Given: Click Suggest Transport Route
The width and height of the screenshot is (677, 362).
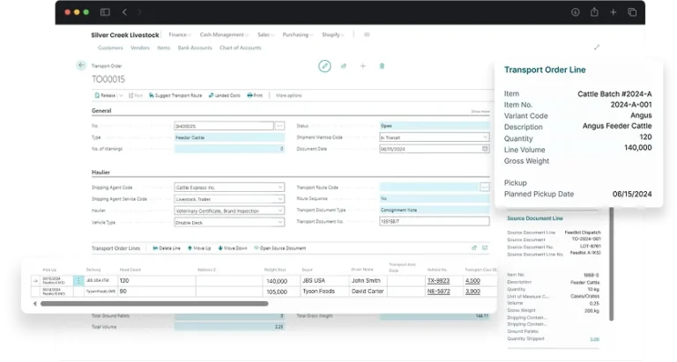Looking at the screenshot, I should click(x=175, y=95).
